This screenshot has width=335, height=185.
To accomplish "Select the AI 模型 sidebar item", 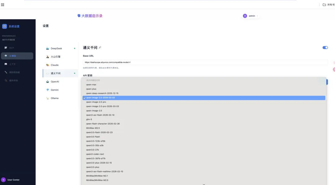I will point(17,56).
